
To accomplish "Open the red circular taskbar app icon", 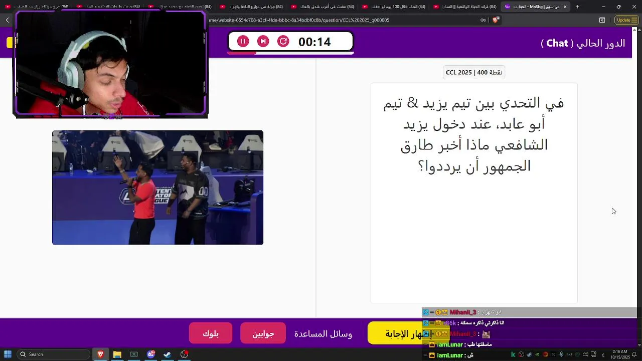I will click(x=185, y=354).
